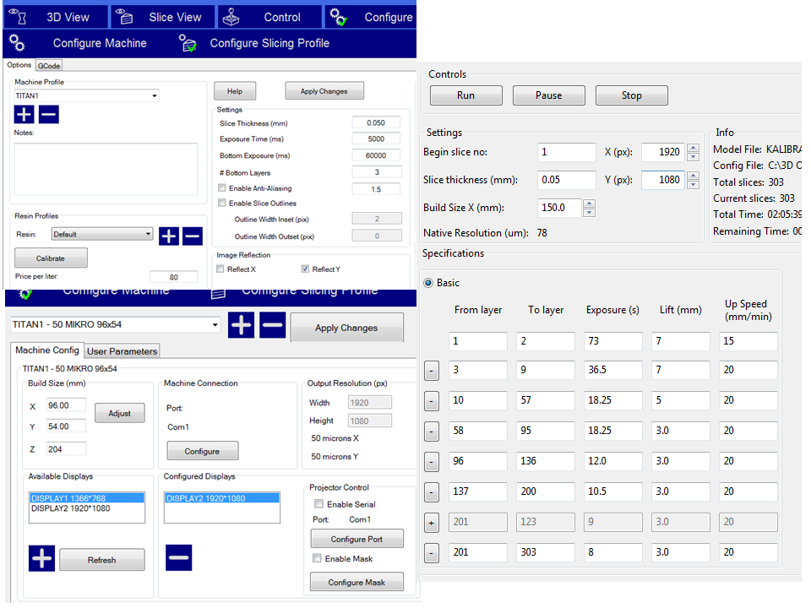Switch to Slice View icon
Screen dimensions: 811x608
pyautogui.click(x=124, y=17)
